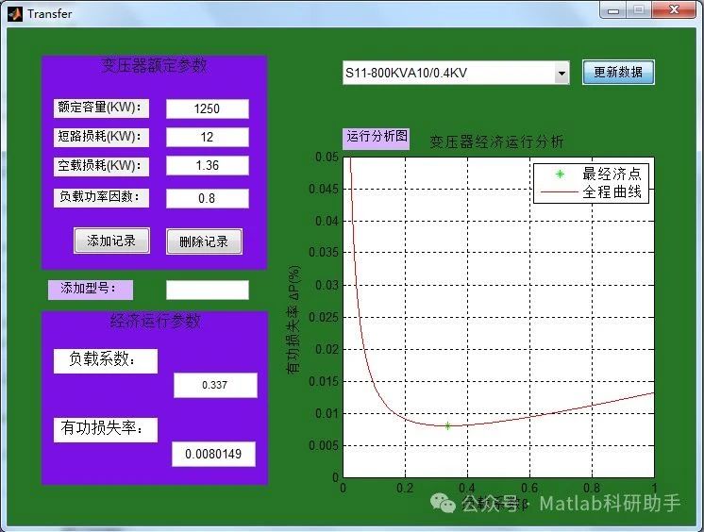The height and width of the screenshot is (532, 704).
Task: Maximize the Transfer window
Action: [639, 9]
